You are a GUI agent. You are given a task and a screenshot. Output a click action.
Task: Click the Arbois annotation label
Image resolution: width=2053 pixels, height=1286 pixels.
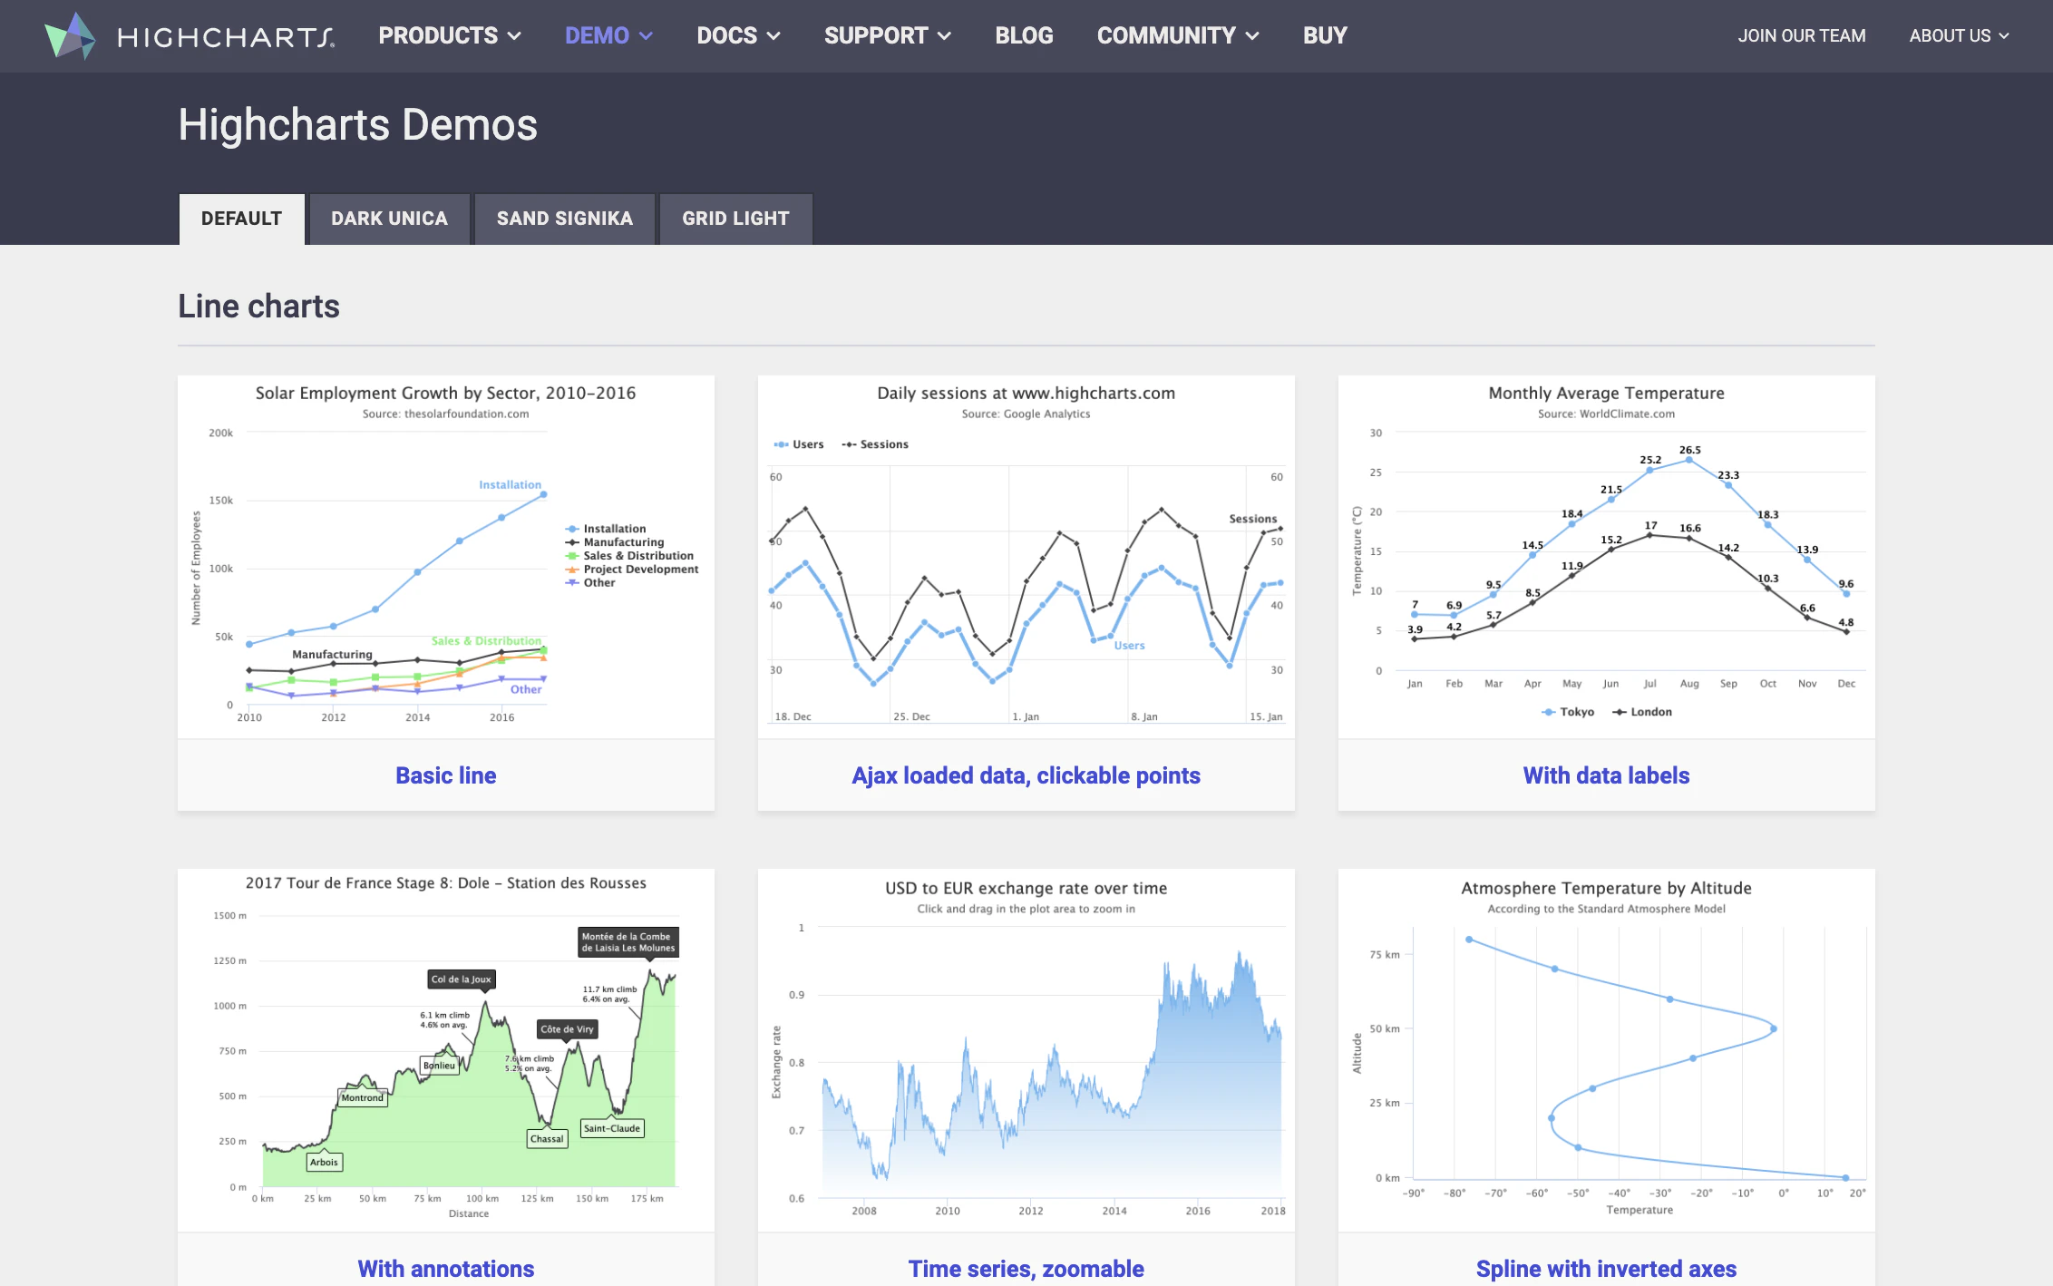(324, 1163)
